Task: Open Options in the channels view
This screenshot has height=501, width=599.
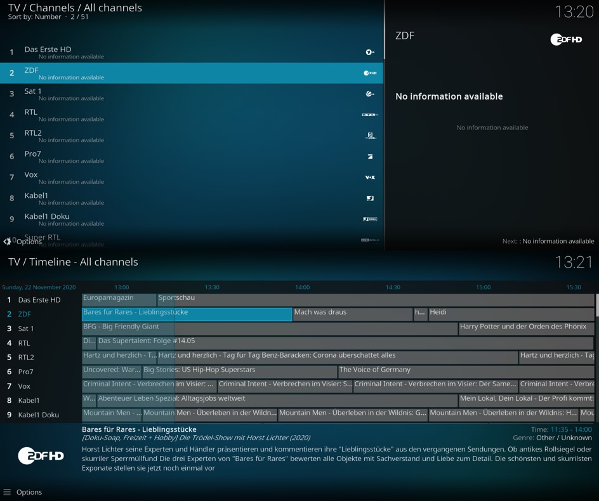Action: [x=29, y=242]
